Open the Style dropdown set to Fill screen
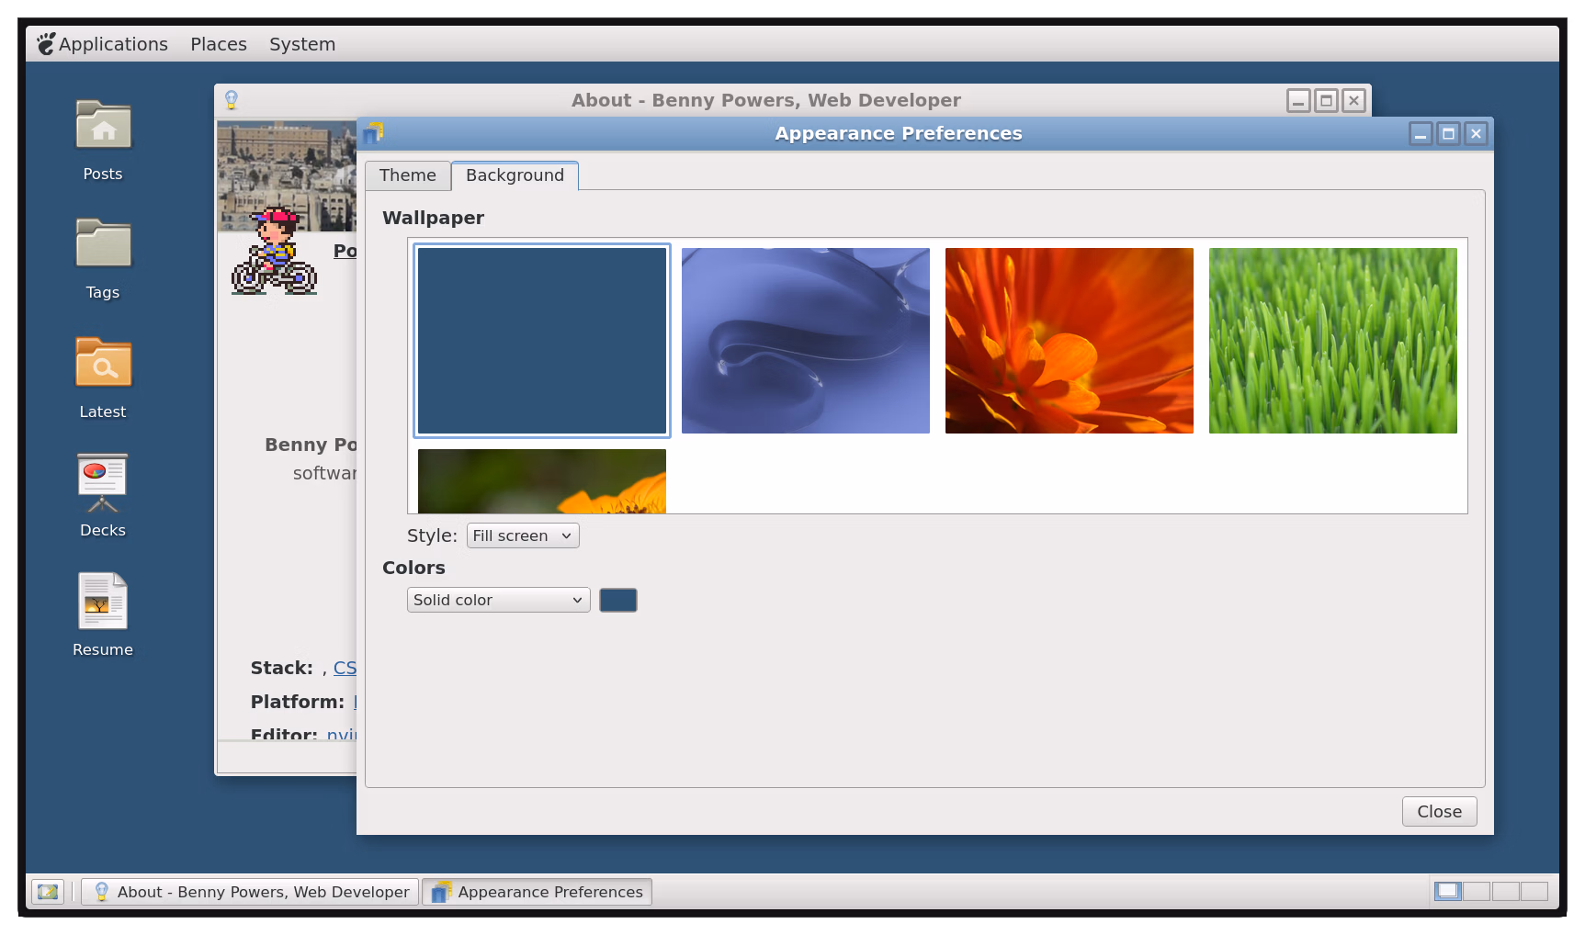The height and width of the screenshot is (935, 1585). pyautogui.click(x=522, y=535)
